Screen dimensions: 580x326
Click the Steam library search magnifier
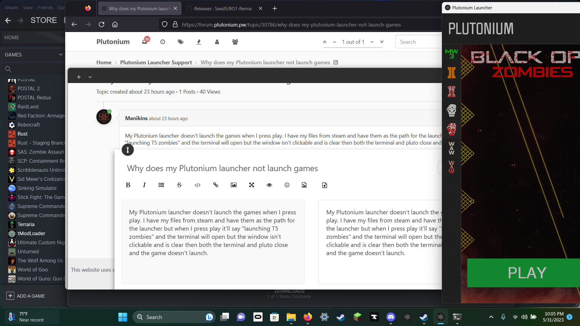pos(8,69)
